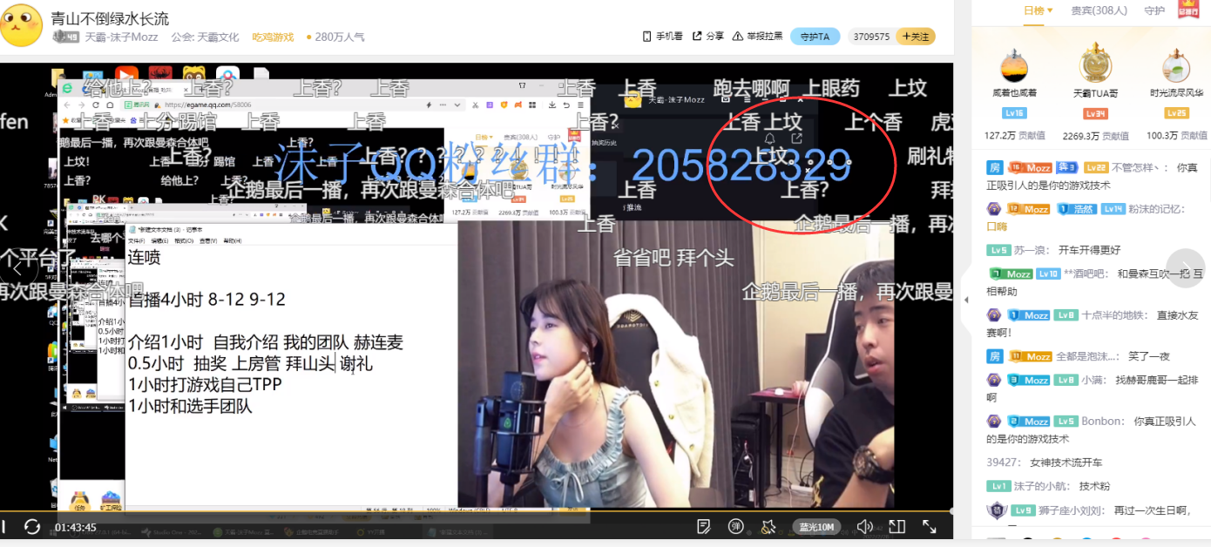The image size is (1211, 547).
Task: Click chat username 苏一浪
Action: pyautogui.click(x=1031, y=250)
